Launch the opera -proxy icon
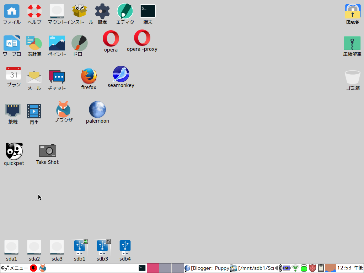The image size is (364, 273). [142, 38]
